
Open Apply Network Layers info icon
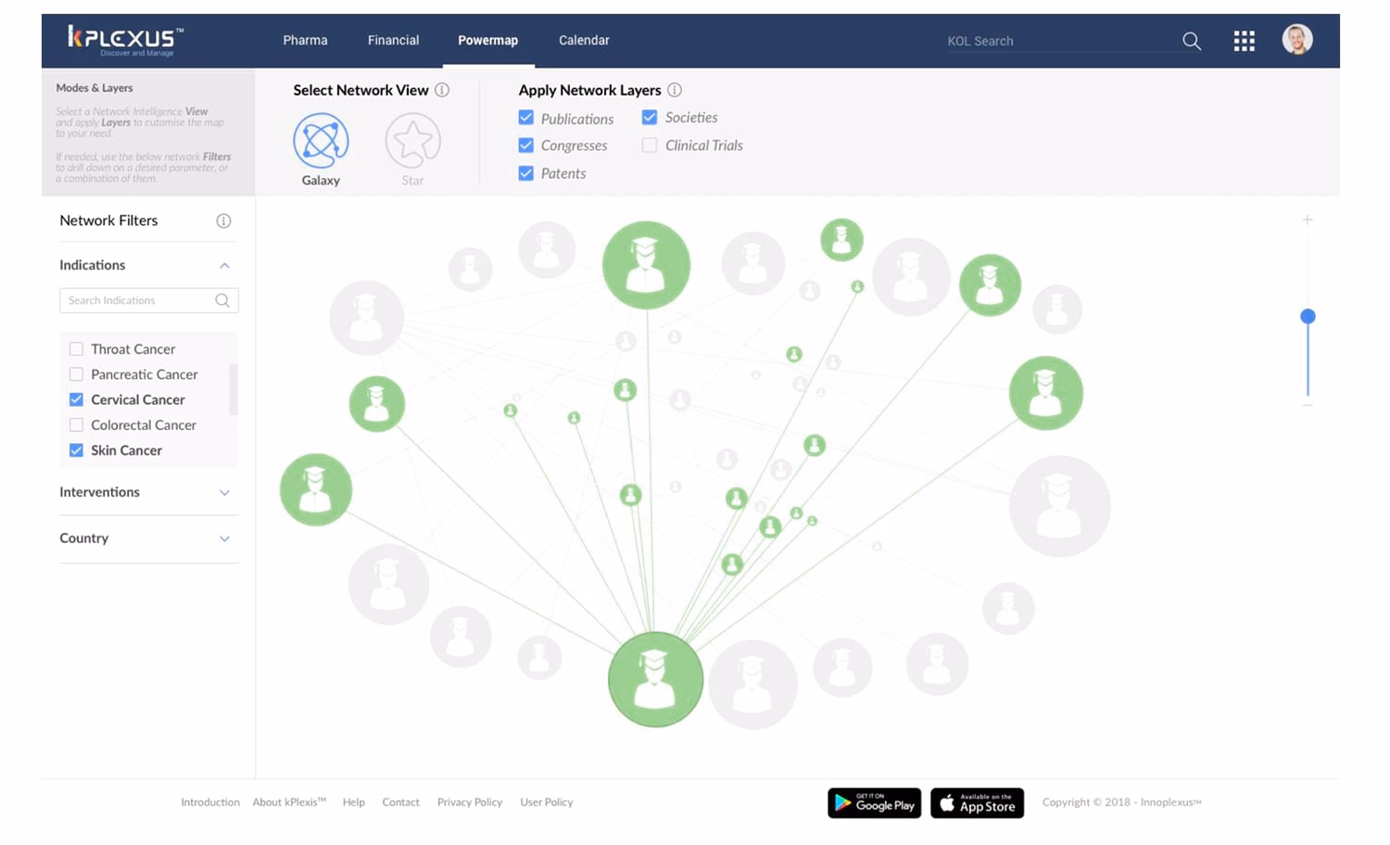pos(676,90)
